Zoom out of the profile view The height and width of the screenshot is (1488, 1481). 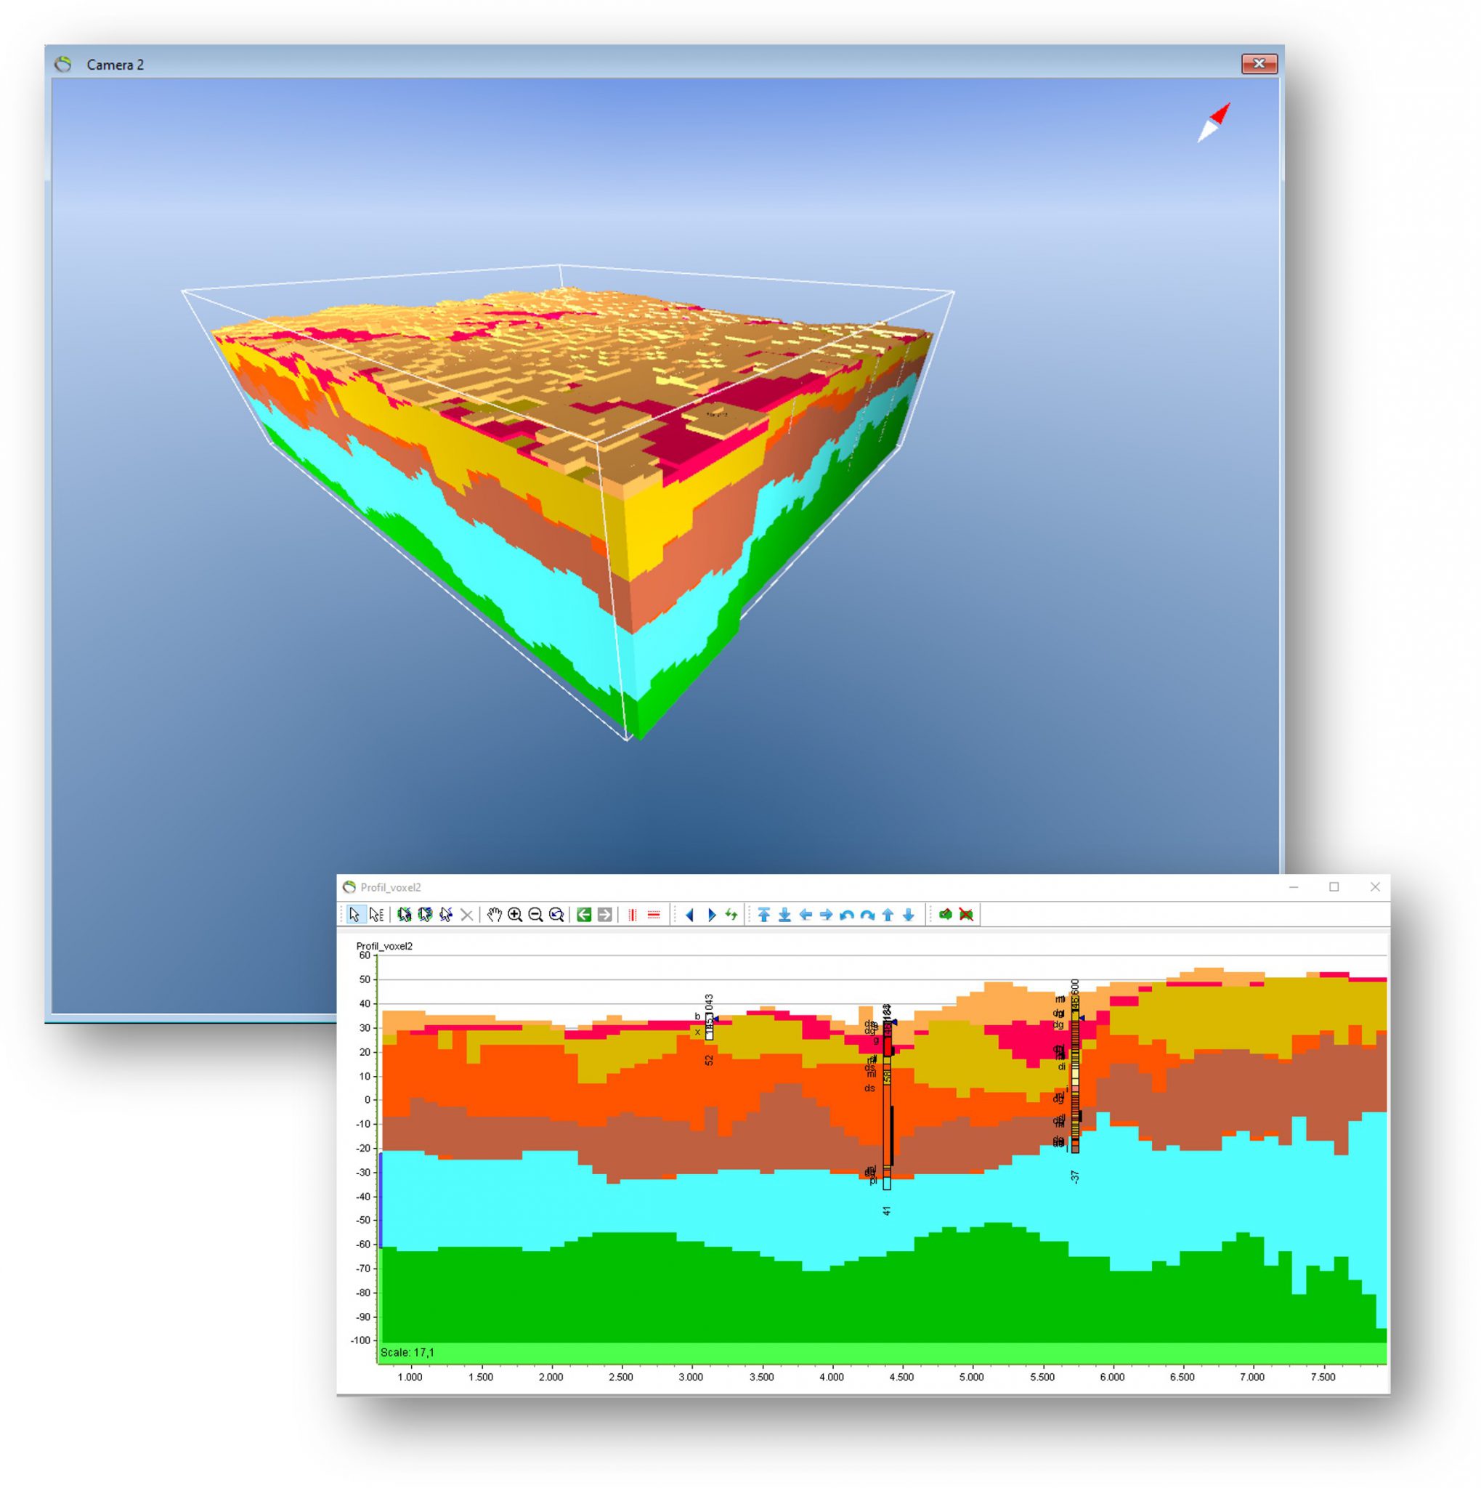coord(534,915)
